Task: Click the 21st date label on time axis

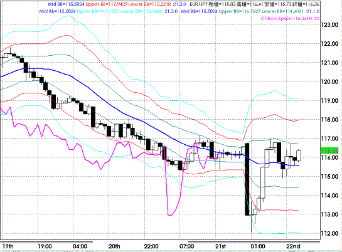Action: pos(220,246)
